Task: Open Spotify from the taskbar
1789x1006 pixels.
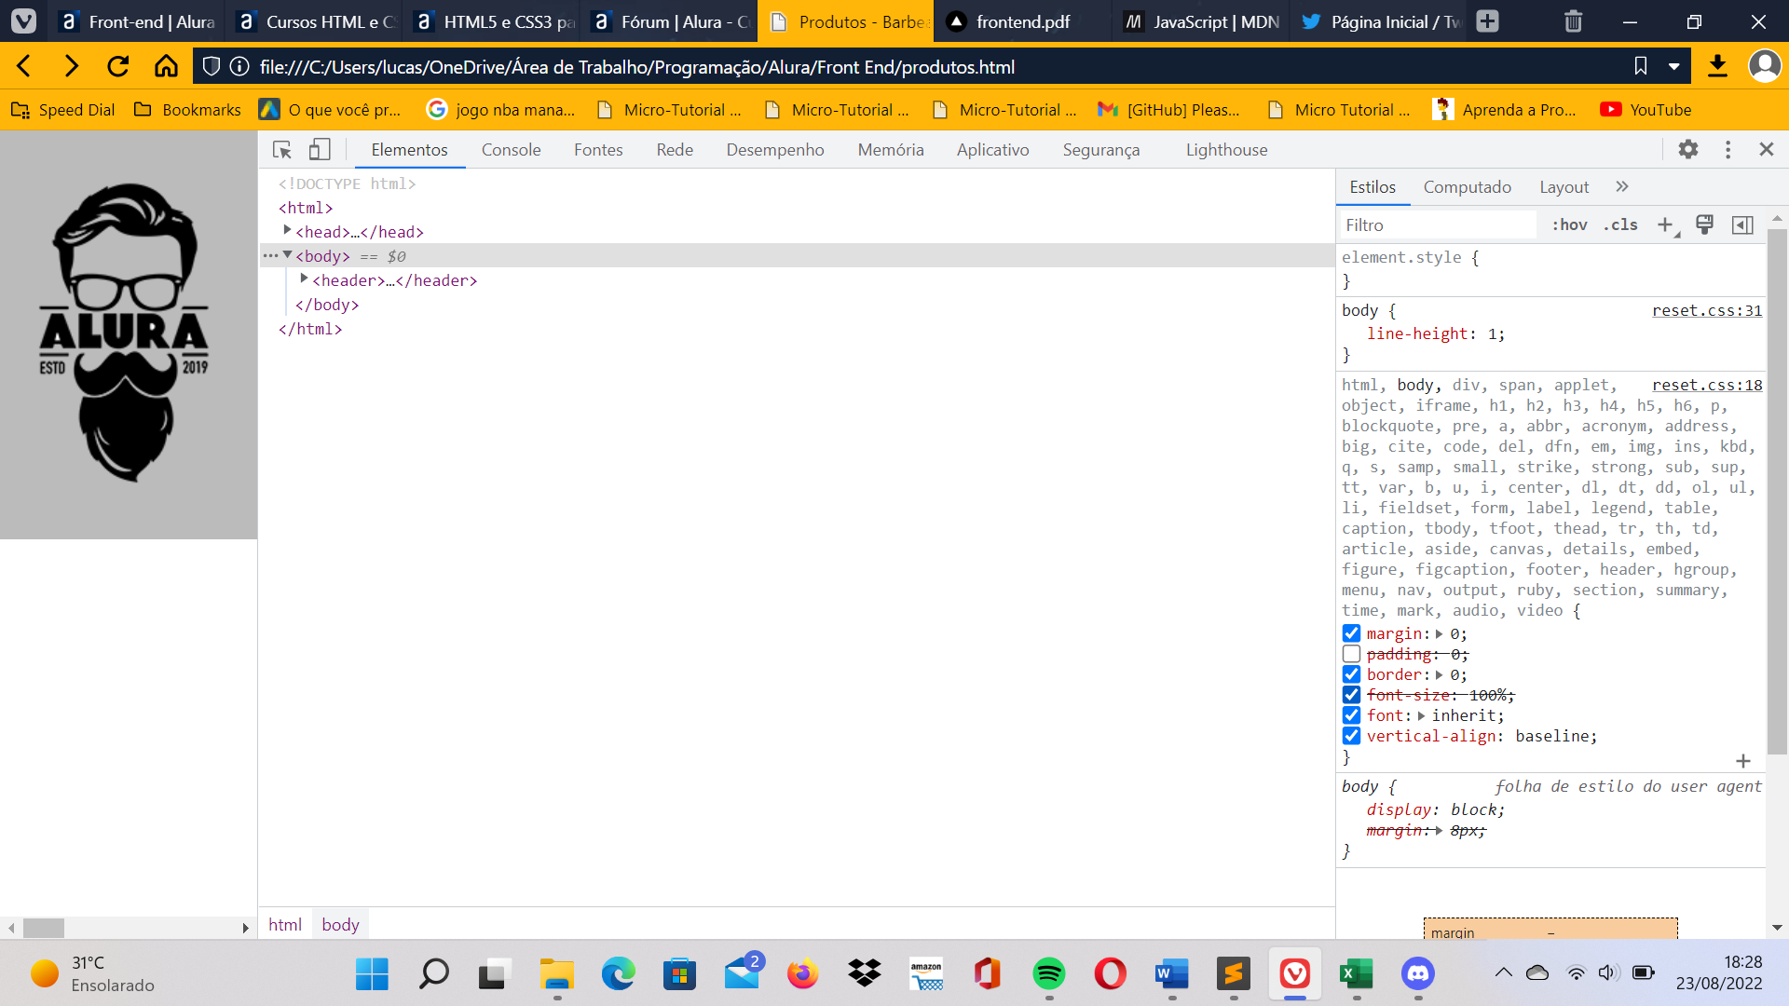Action: (x=1049, y=974)
